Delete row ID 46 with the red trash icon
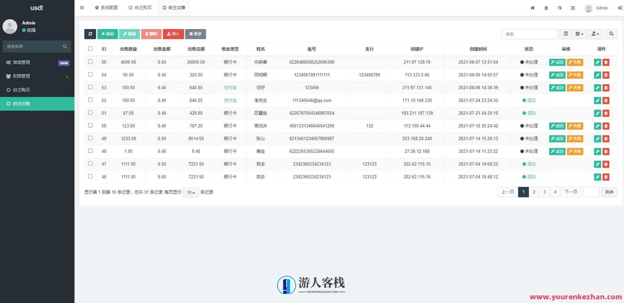This screenshot has height=303, width=624. [606, 177]
